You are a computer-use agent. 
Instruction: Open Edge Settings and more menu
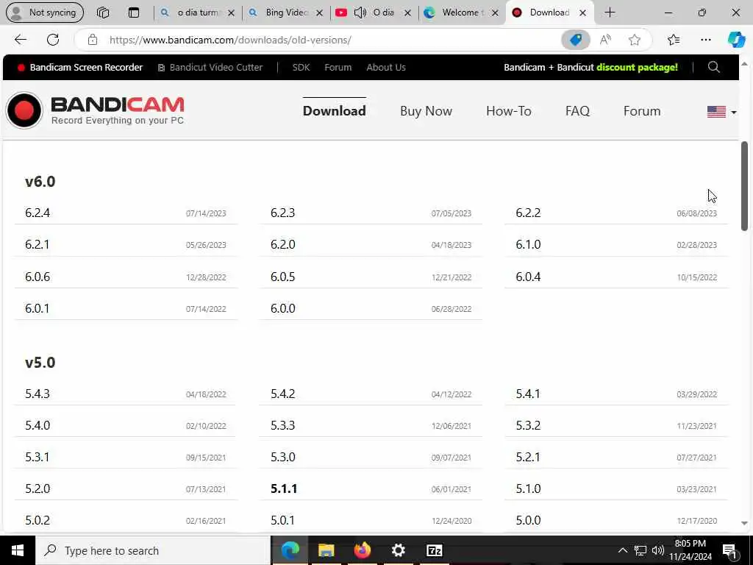[705, 40]
